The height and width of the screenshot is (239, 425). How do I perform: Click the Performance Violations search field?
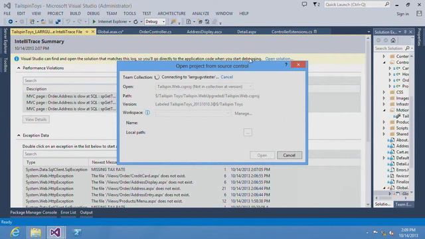click(70, 80)
